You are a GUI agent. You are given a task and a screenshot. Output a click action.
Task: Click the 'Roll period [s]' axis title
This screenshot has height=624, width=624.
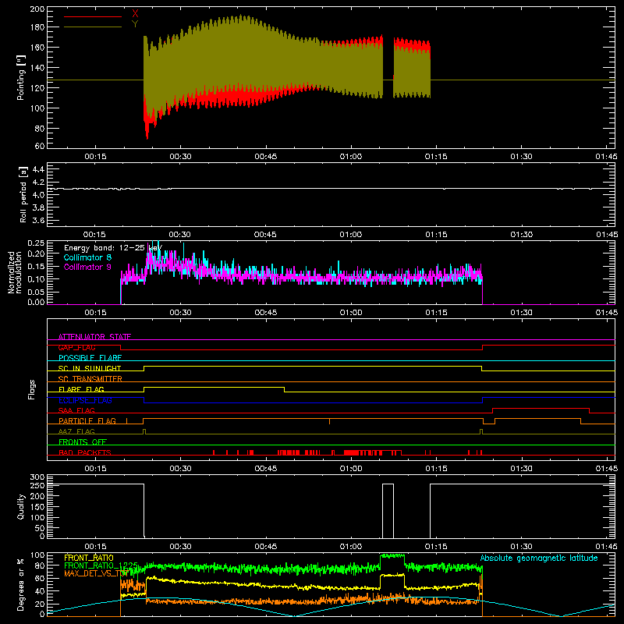pyautogui.click(x=23, y=194)
